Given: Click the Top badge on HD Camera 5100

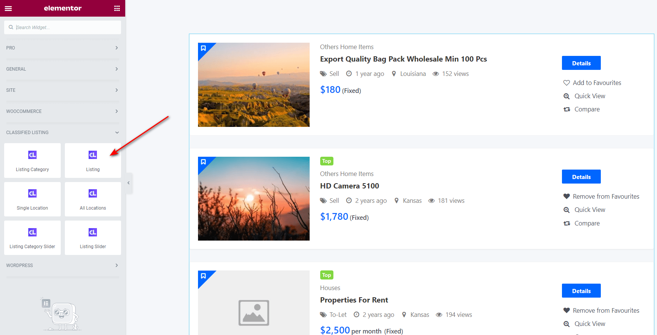Looking at the screenshot, I should pyautogui.click(x=327, y=161).
